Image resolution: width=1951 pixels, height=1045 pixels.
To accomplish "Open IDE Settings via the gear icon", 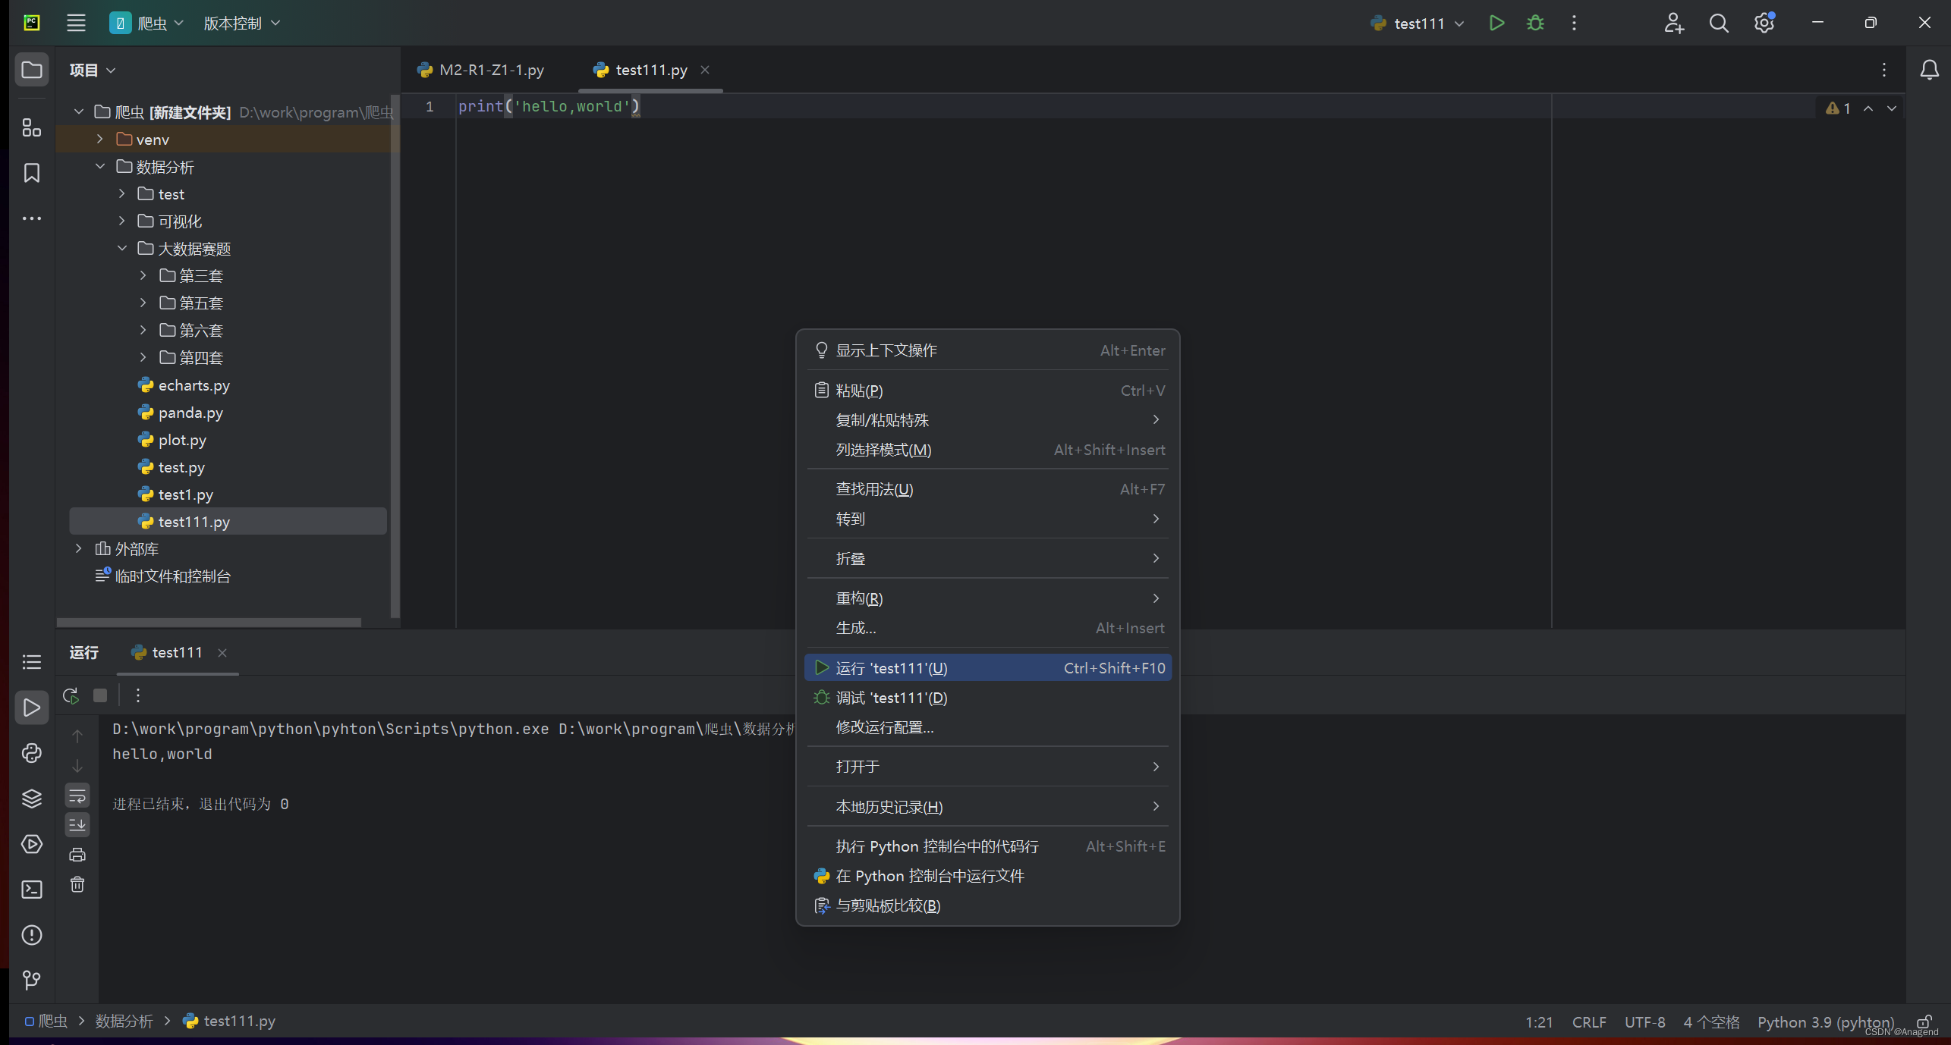I will pyautogui.click(x=1764, y=23).
